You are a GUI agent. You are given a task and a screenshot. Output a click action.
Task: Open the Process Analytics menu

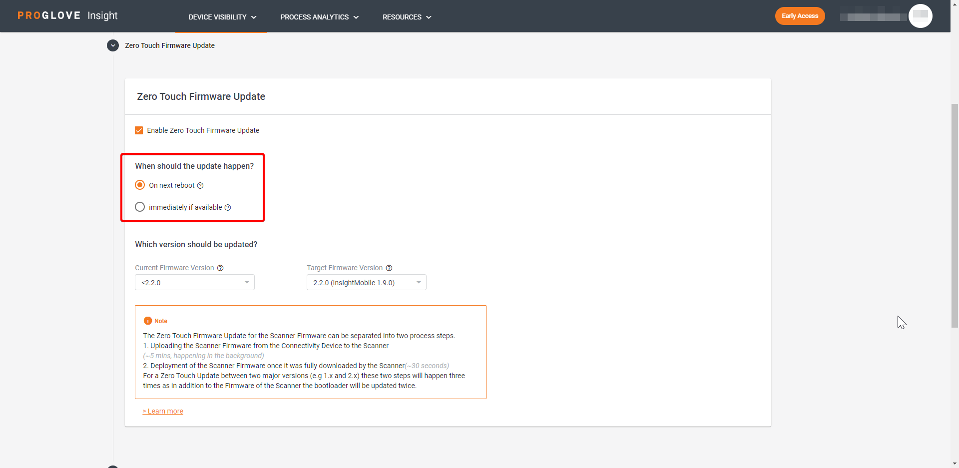pyautogui.click(x=319, y=17)
